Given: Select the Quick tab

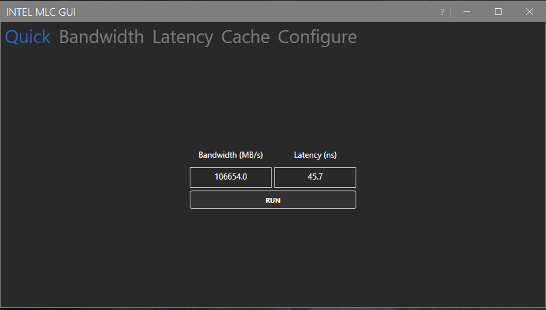Looking at the screenshot, I should coord(28,37).
